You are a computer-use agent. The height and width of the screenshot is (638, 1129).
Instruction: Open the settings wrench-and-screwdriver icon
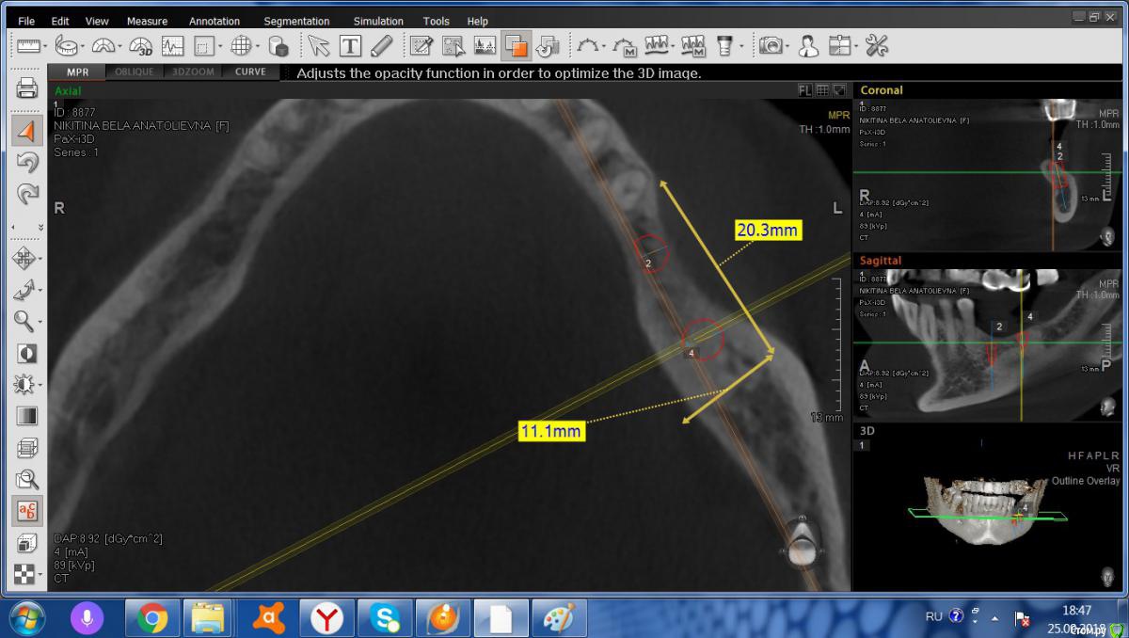(x=877, y=45)
